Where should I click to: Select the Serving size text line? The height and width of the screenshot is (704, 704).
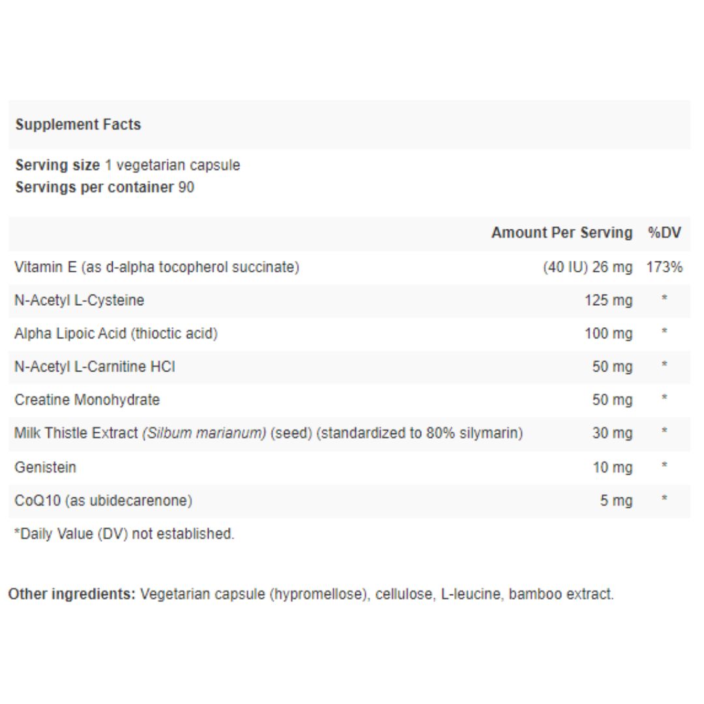pos(128,165)
